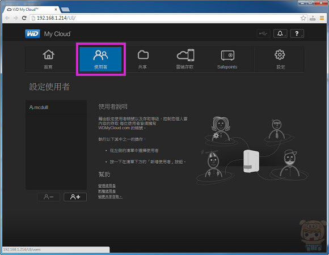Click the 設定使用者 heading

click(49, 87)
